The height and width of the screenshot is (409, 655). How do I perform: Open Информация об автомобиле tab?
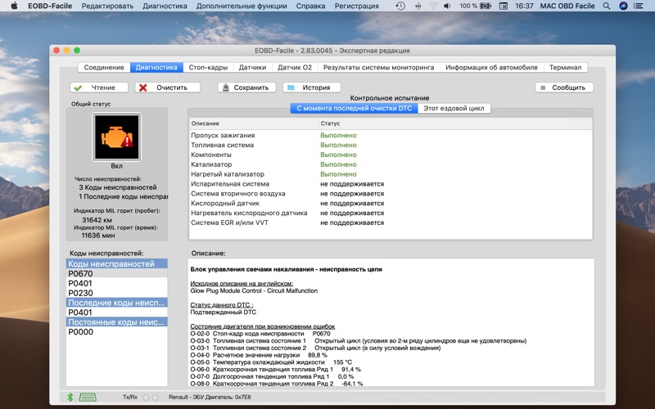(492, 67)
